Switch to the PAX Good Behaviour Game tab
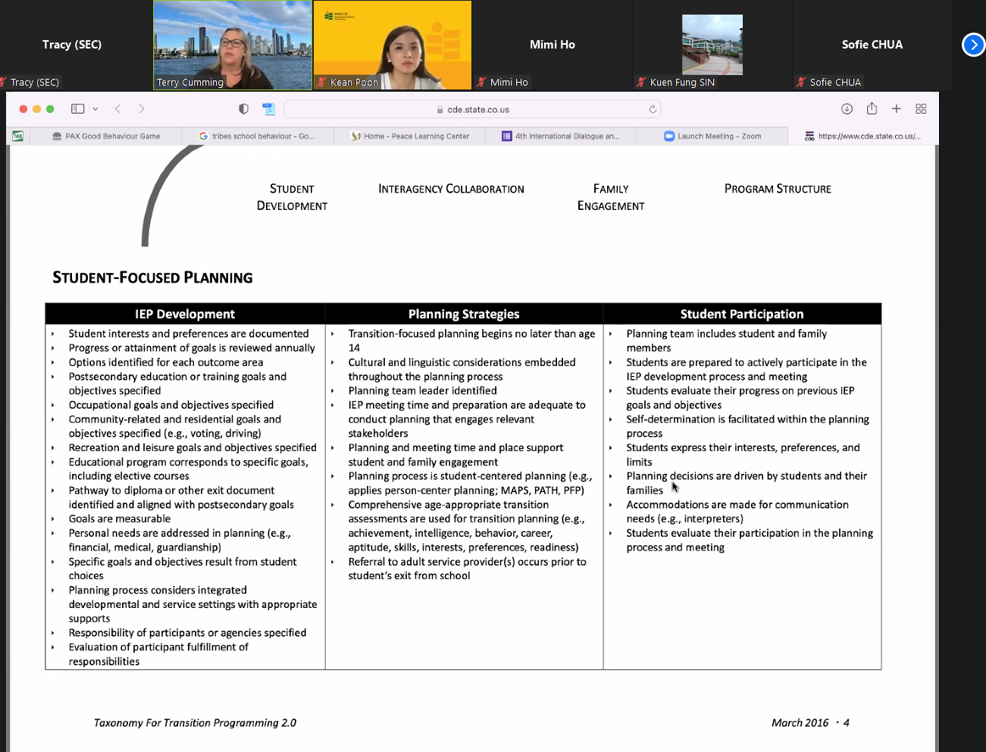Image resolution: width=986 pixels, height=752 pixels. [106, 136]
